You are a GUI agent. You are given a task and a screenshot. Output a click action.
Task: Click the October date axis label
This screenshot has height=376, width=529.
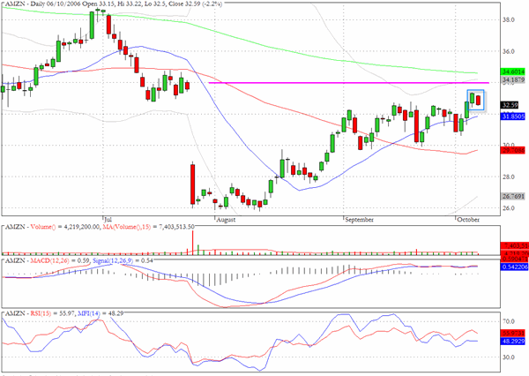[468, 220]
